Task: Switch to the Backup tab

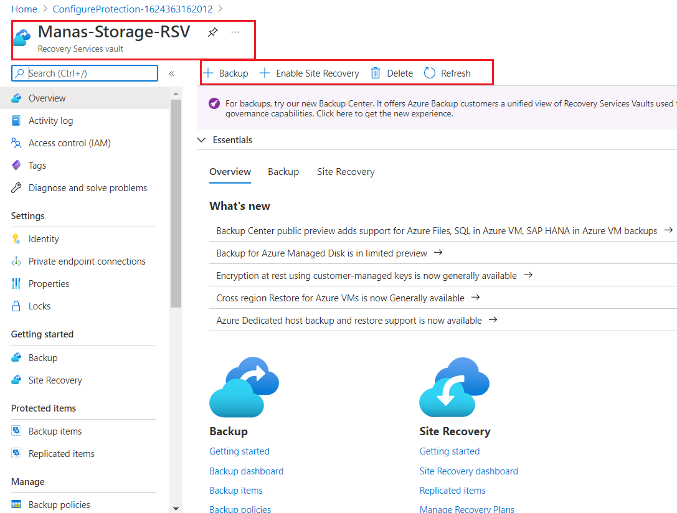Action: (283, 172)
